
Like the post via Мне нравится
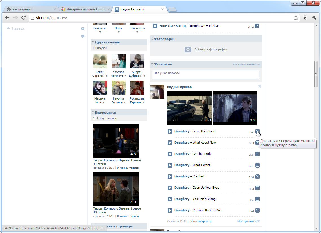(x=248, y=221)
